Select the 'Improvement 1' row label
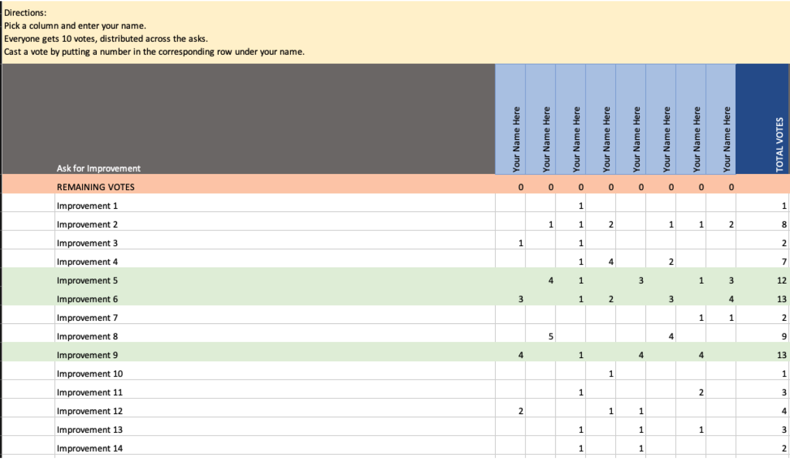 pos(87,206)
